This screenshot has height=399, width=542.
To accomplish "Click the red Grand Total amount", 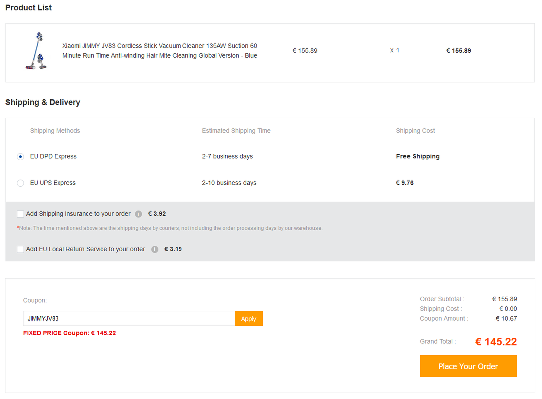I will 496,342.
